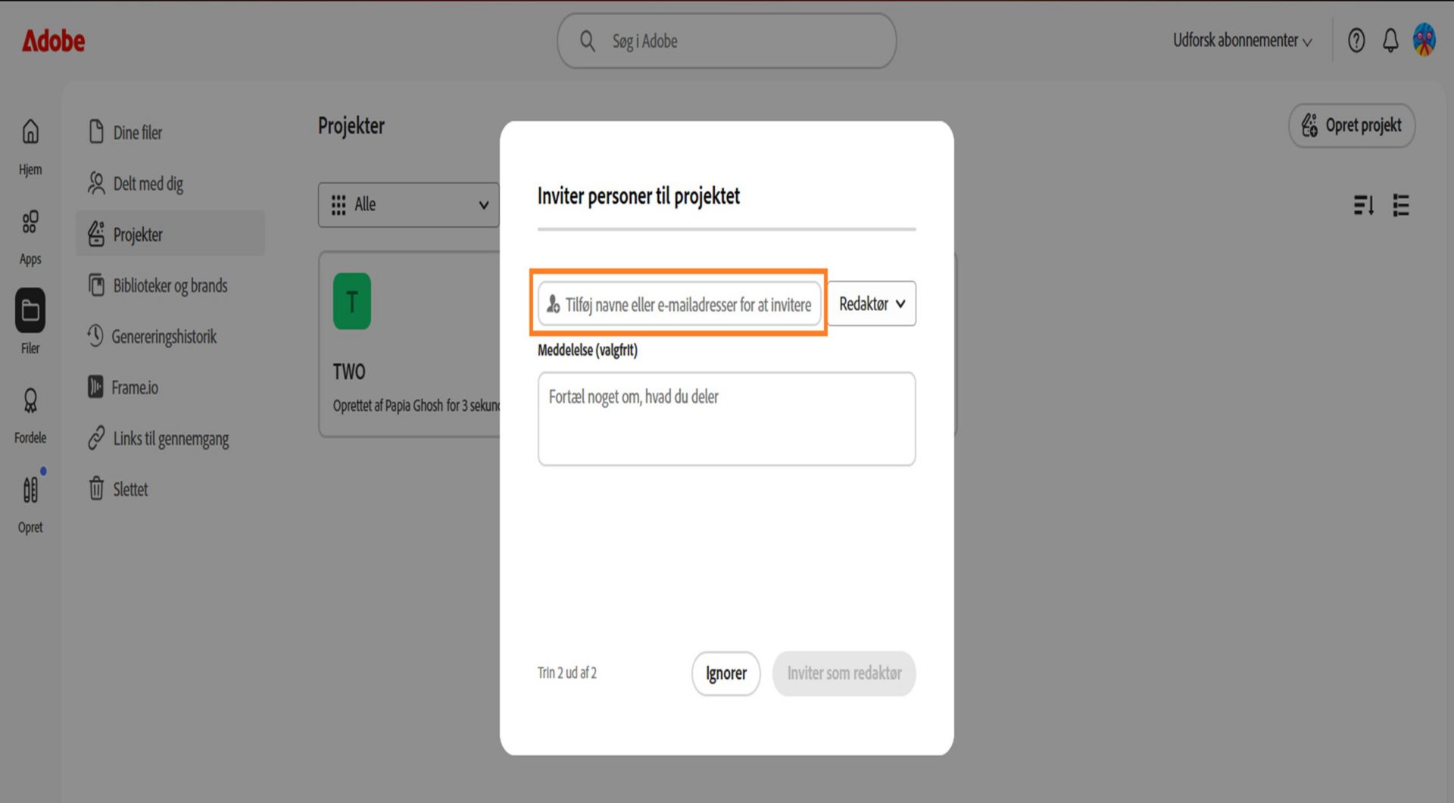Click the sort order icon
Screen dimensions: 1454x803
(1364, 205)
